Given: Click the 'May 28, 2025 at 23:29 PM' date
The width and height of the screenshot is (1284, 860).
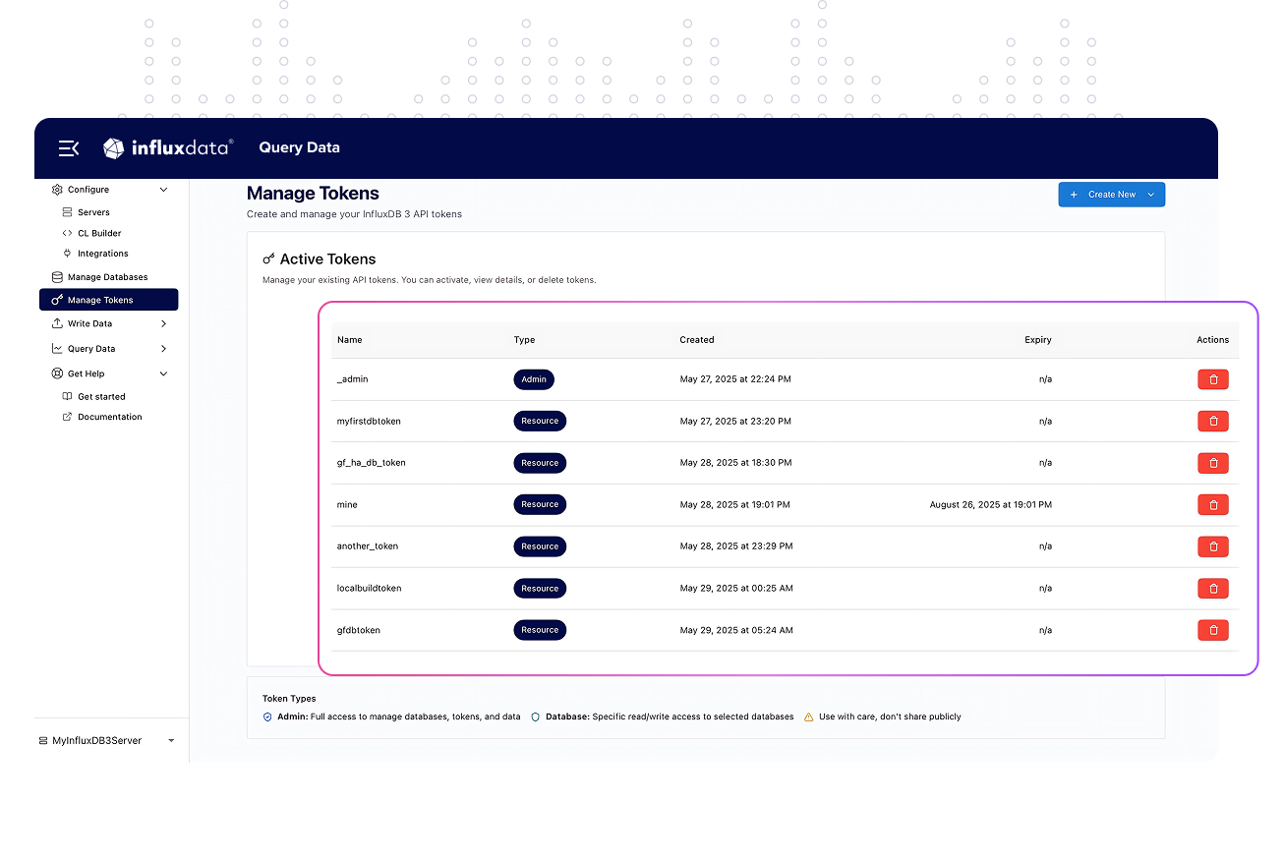Looking at the screenshot, I should click(736, 546).
